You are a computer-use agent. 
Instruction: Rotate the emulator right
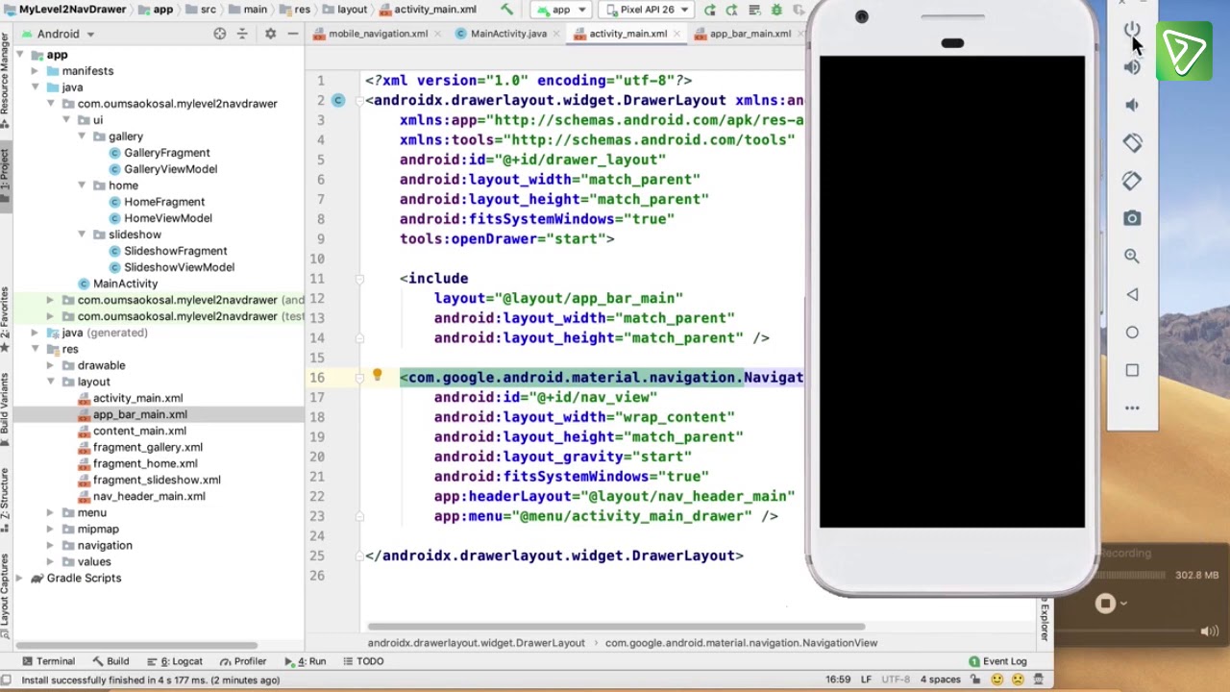[x=1132, y=181]
